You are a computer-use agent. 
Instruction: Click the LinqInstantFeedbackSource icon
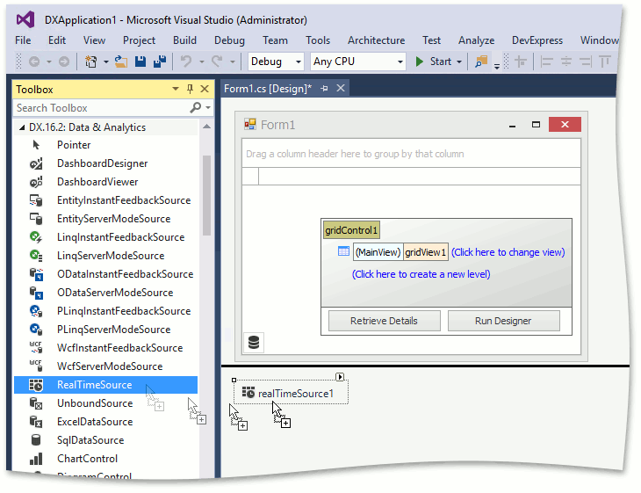(36, 237)
